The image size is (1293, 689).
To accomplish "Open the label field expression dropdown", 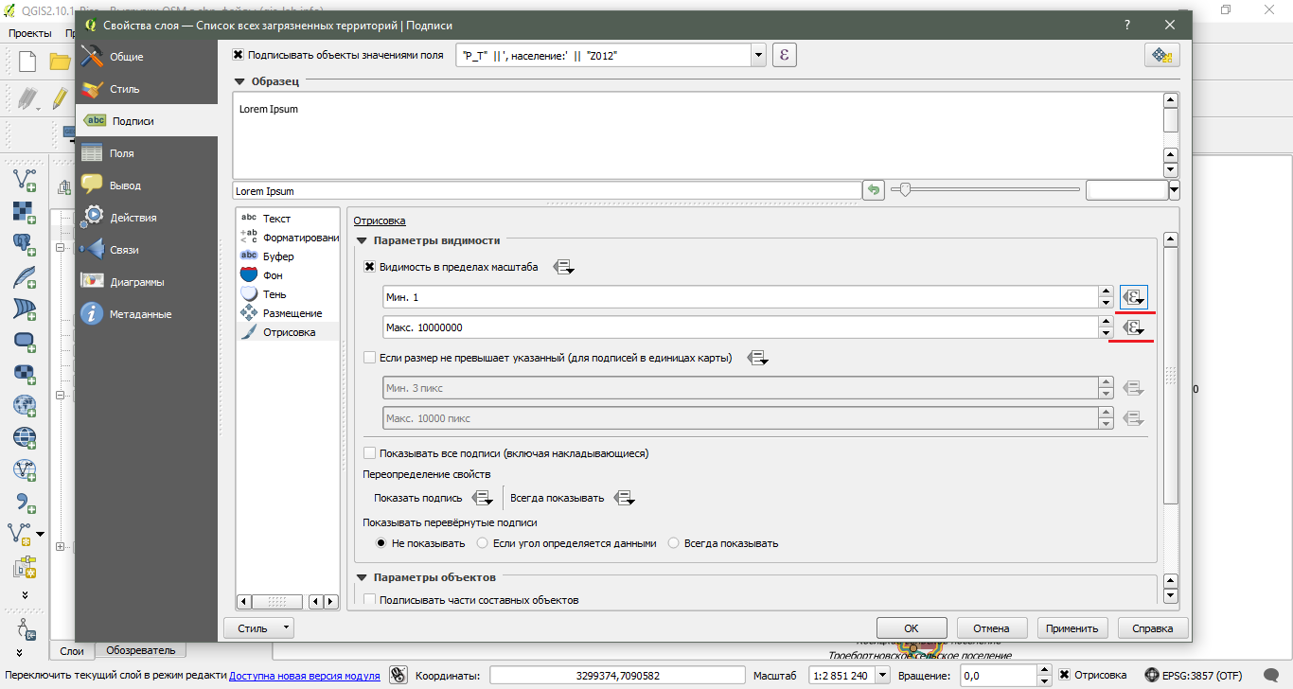I will point(757,55).
